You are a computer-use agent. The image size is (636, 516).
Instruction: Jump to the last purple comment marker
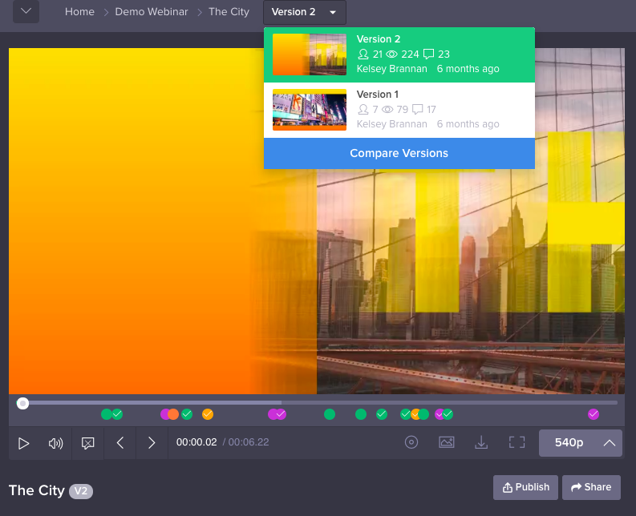593,414
